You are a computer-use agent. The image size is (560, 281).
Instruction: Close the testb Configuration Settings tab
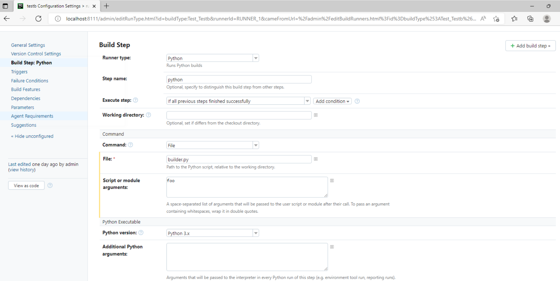pyautogui.click(x=94, y=6)
